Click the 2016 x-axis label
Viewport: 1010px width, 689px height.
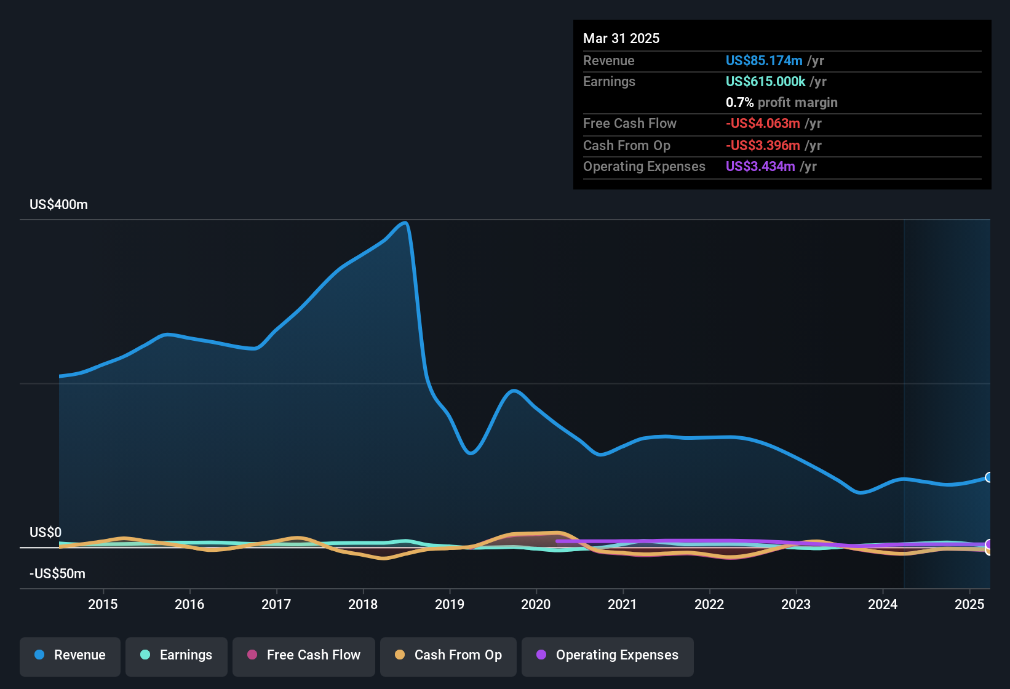point(189,604)
